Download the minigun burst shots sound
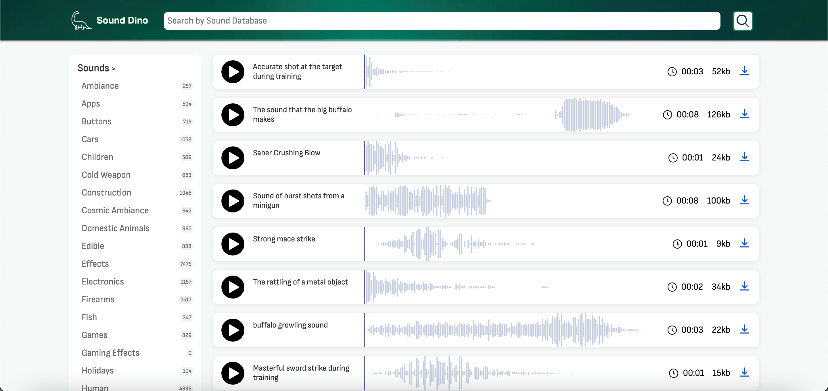Screen dimensions: 828x391 click(x=744, y=200)
